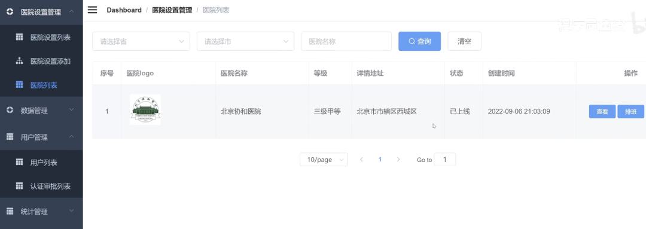Expand the 统计管理 menu chevron
The image size is (646, 229).
pos(71,211)
